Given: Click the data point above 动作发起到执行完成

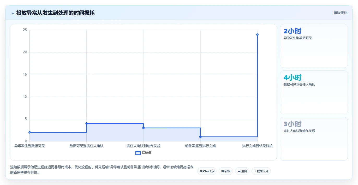Looking at the screenshot, I should coord(200,137).
